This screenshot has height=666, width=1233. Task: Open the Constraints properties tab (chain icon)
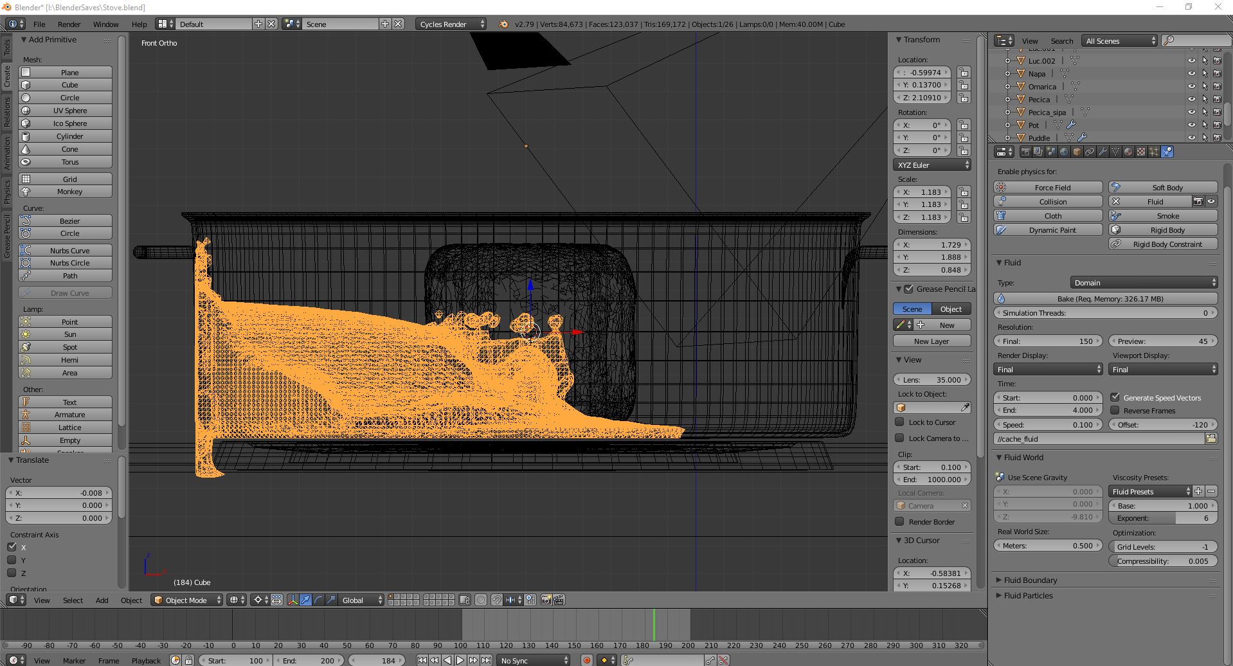point(1090,152)
